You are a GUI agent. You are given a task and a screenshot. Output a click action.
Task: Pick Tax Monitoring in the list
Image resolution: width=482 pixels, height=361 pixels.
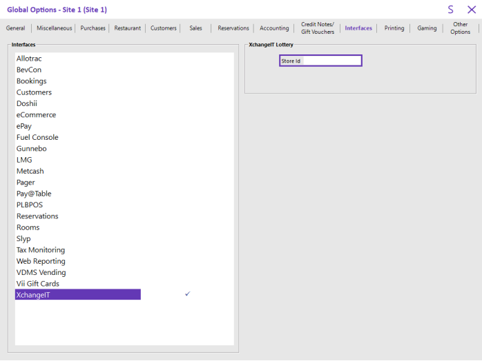[41, 249]
